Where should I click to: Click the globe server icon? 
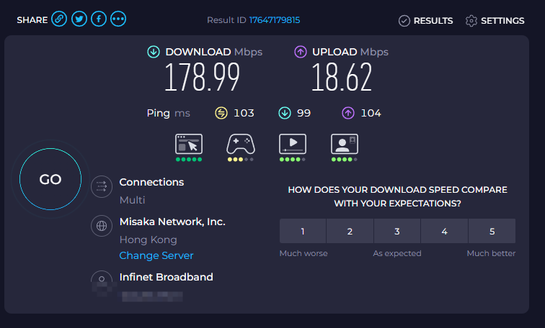102,226
